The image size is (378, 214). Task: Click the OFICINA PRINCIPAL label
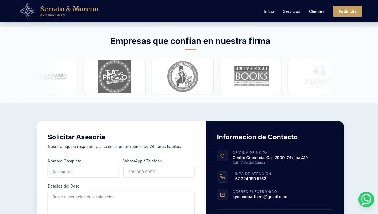pyautogui.click(x=251, y=153)
